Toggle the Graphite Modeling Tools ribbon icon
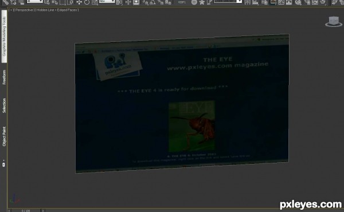 pos(273,2)
